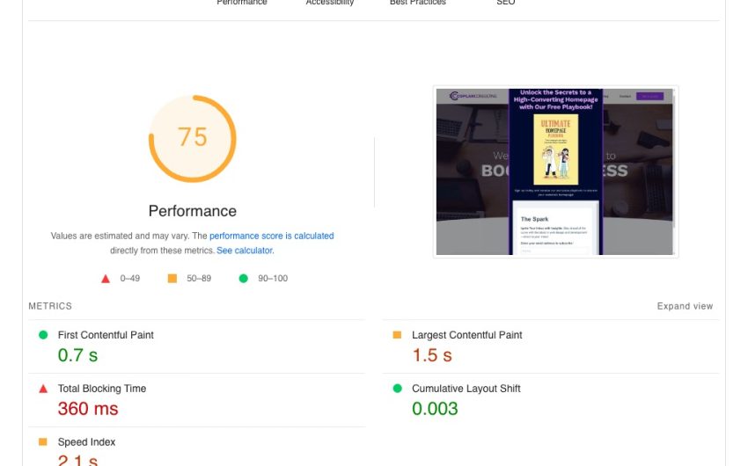This screenshot has height=466, width=748.
Task: Click the '0–49' legend range text
Action: pos(129,278)
